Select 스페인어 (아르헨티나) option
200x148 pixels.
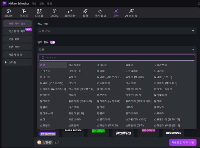tap(167, 126)
